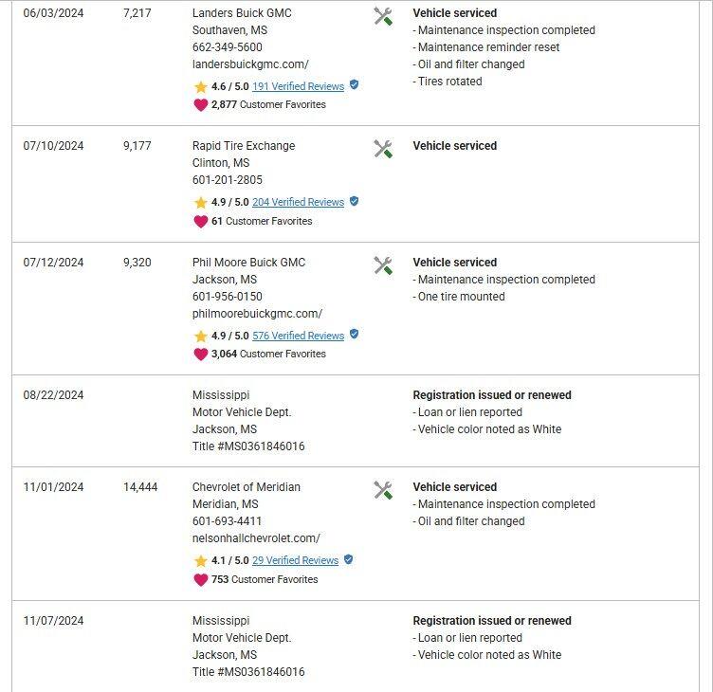Click the nelsonhallchevrolet.com website text

(x=256, y=537)
